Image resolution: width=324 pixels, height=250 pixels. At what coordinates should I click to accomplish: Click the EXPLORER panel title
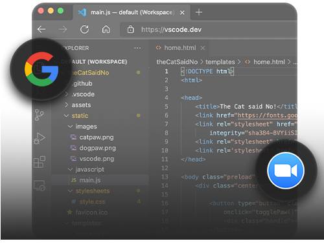pyautogui.click(x=75, y=48)
